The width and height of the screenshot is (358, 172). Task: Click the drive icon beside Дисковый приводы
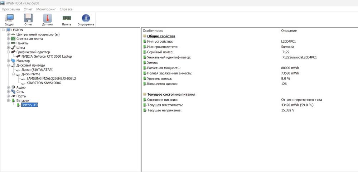[13, 65]
